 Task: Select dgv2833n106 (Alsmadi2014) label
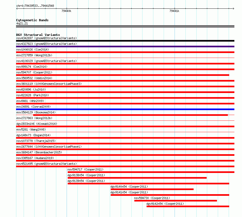coord(37,124)
